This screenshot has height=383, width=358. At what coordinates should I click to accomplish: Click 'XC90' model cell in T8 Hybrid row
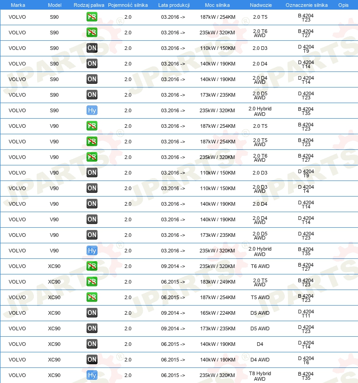click(x=54, y=375)
